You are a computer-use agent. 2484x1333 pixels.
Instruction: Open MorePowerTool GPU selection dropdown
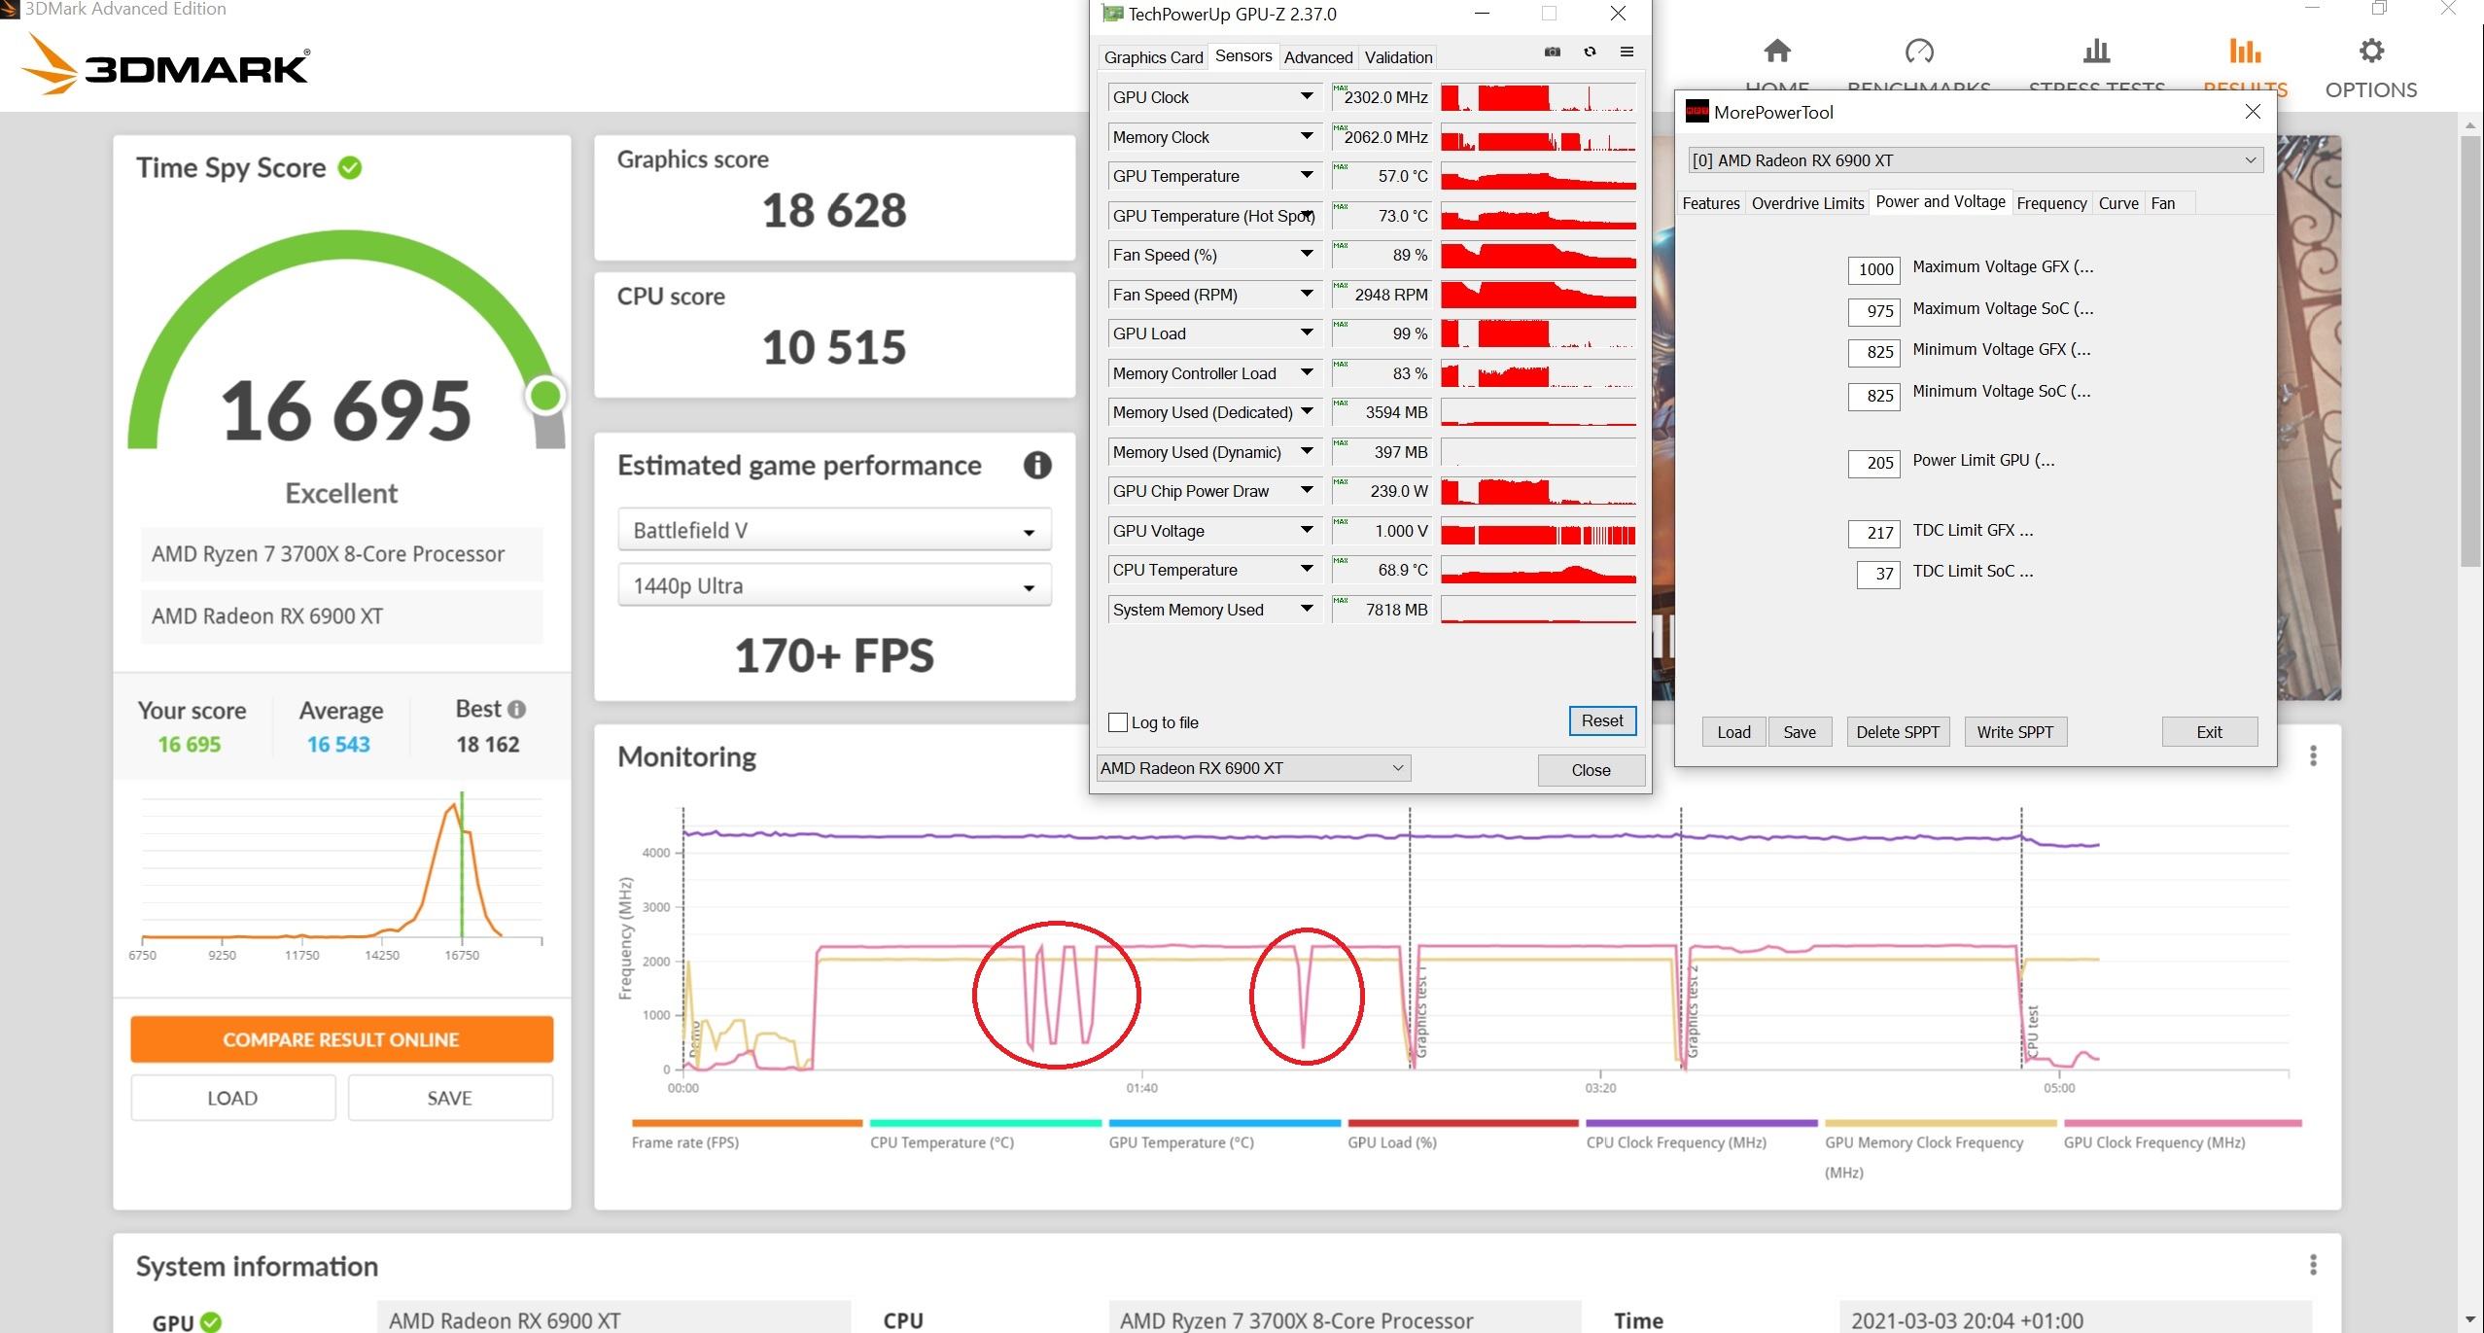(1976, 160)
